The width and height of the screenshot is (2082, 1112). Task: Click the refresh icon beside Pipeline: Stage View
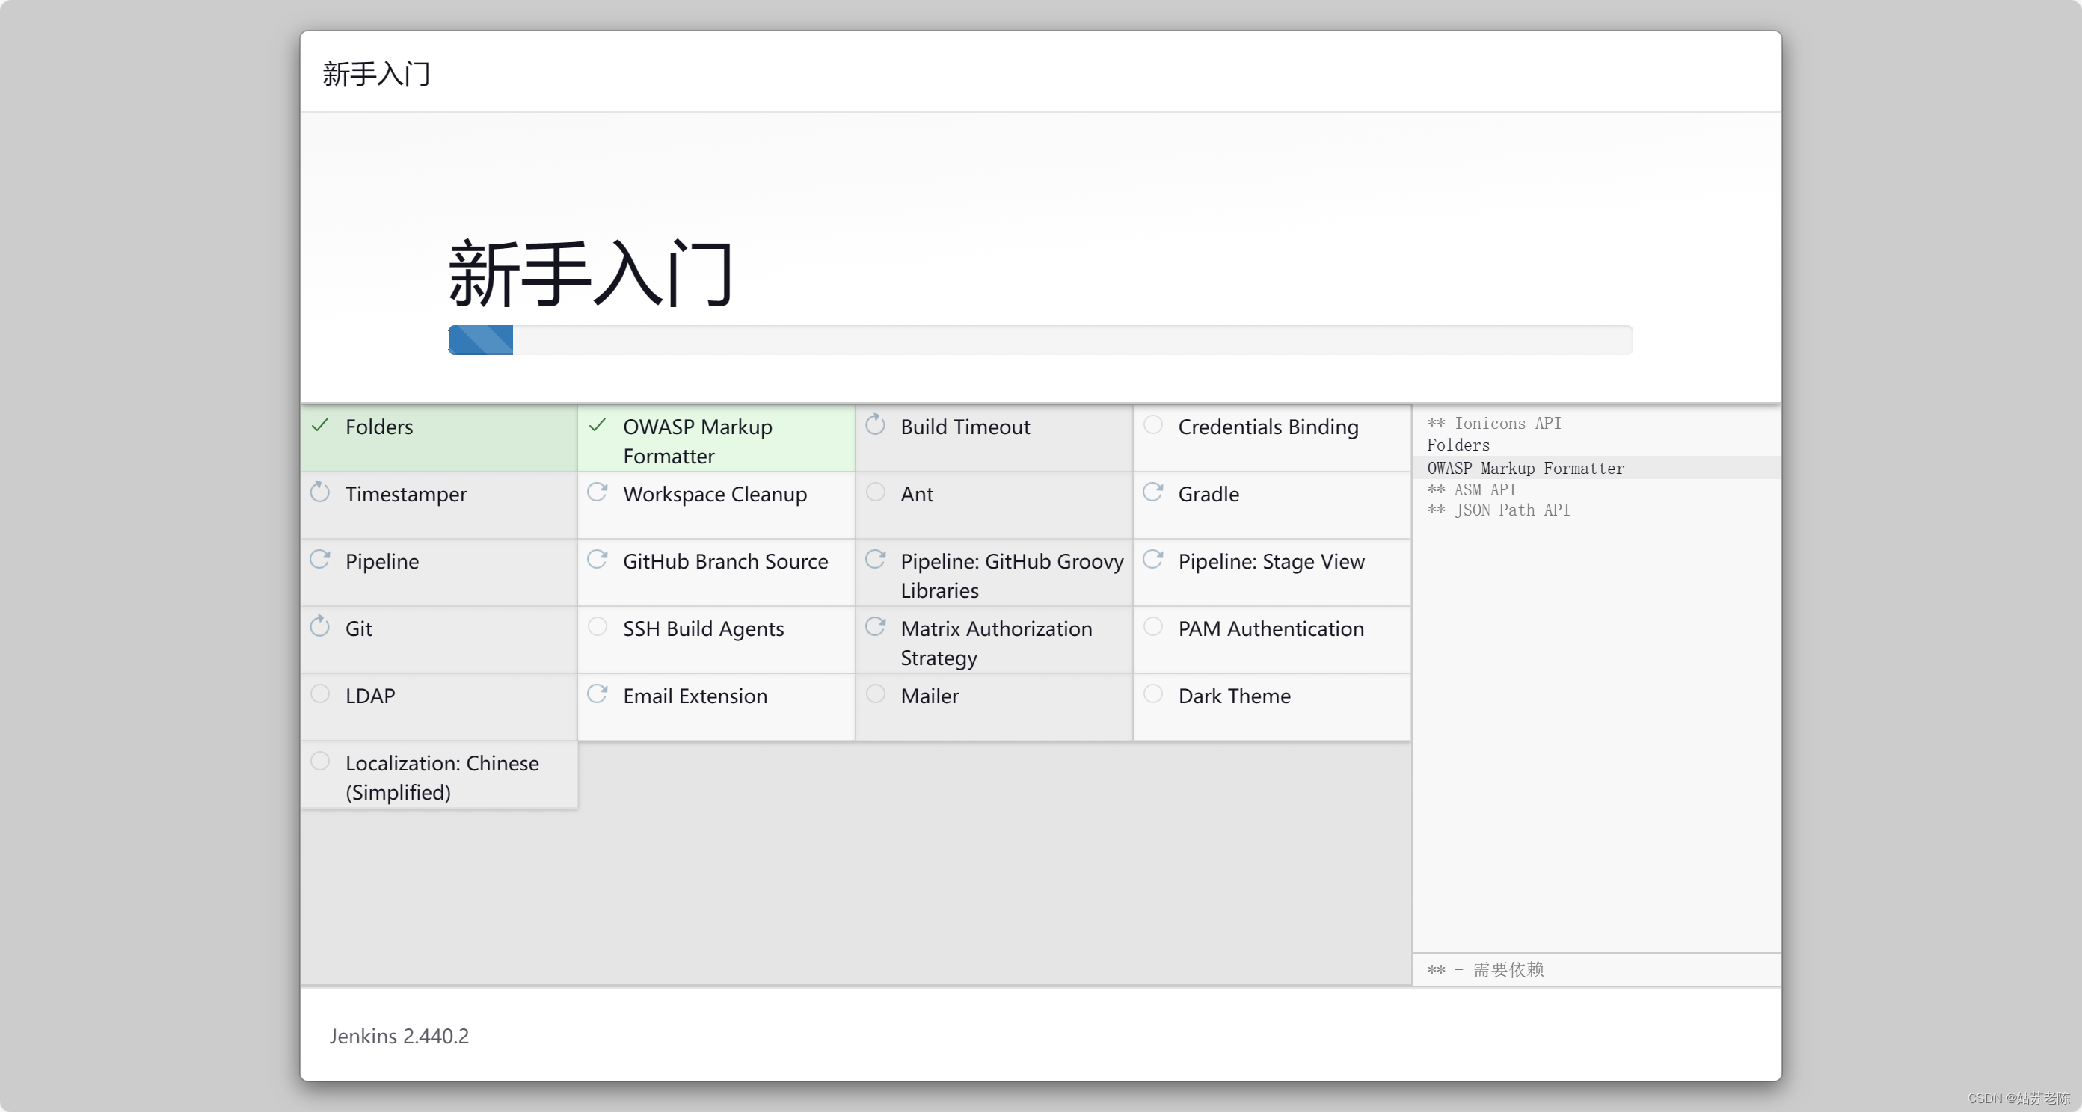pos(1153,559)
